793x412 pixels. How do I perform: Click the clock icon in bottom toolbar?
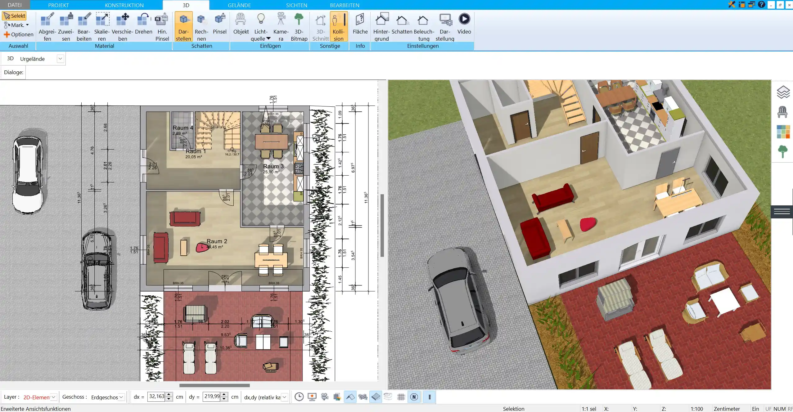[x=299, y=397]
